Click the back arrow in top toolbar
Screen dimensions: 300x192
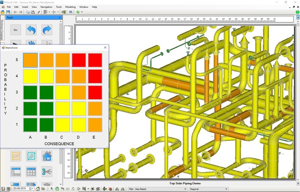(x=15, y=12)
